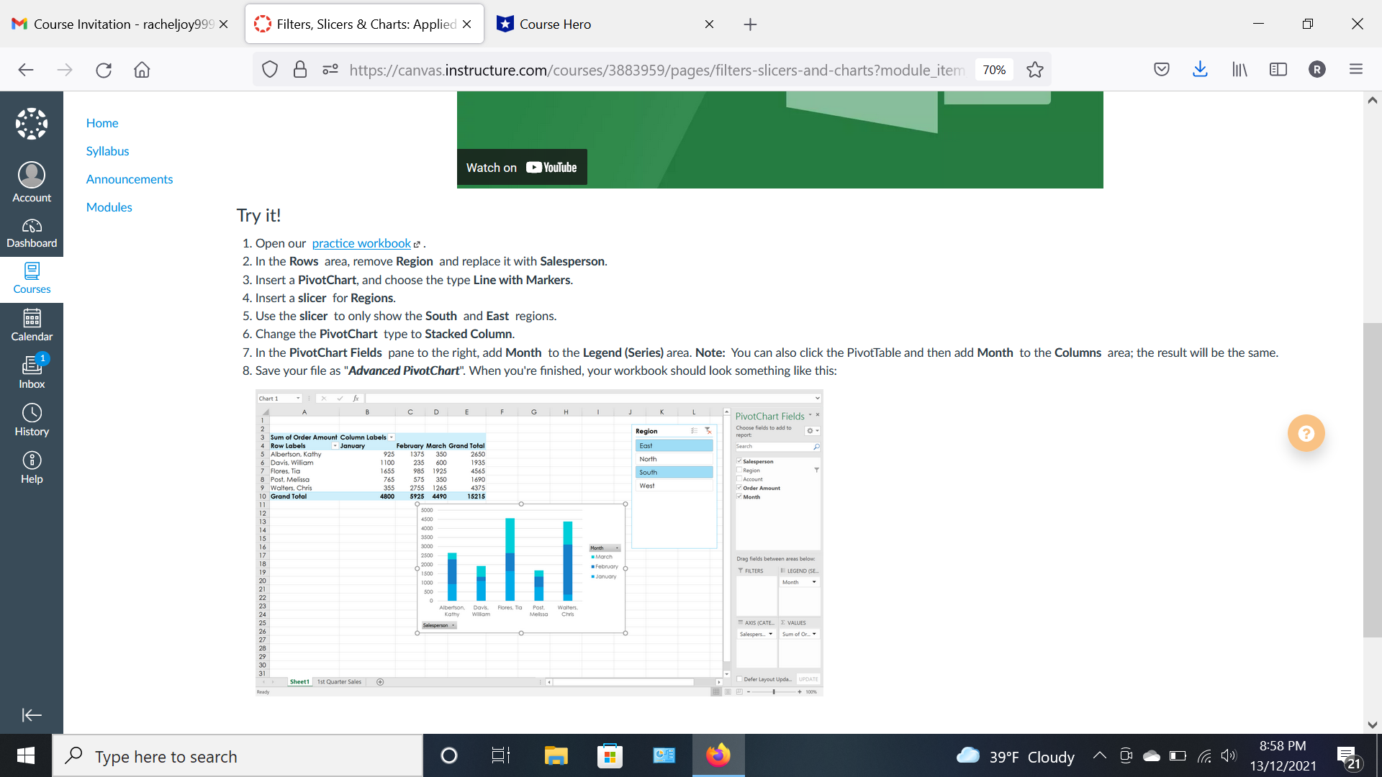Open Firefox downloads from the toolbar

pyautogui.click(x=1200, y=69)
